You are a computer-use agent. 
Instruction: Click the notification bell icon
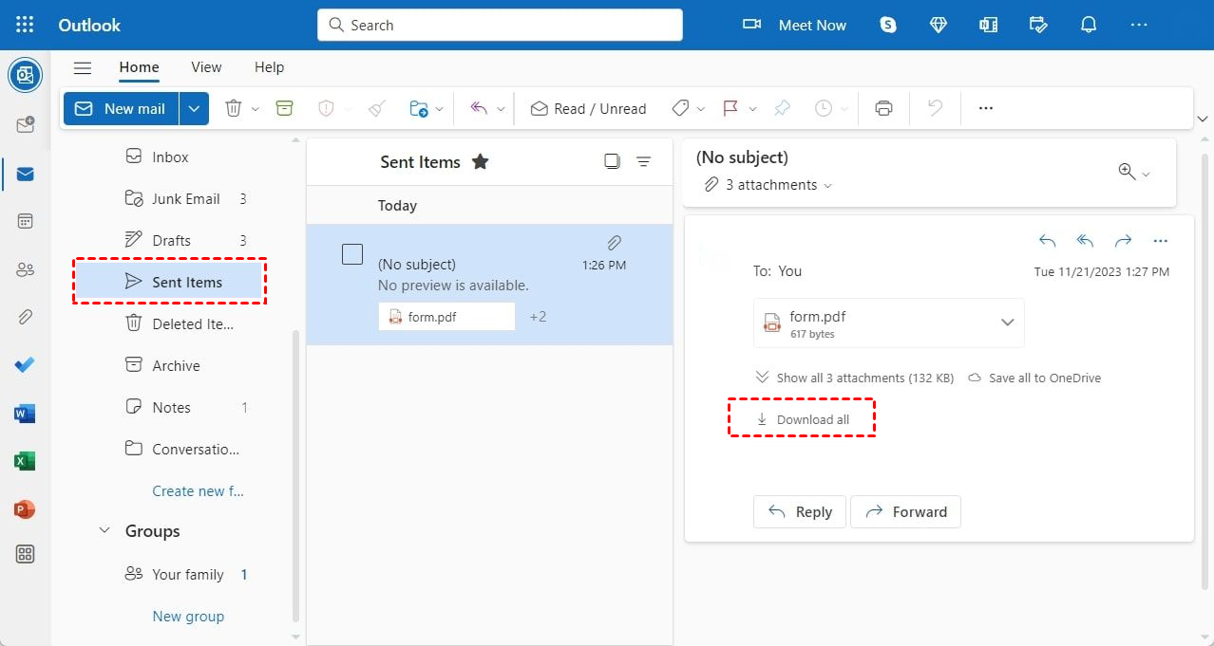pyautogui.click(x=1089, y=26)
